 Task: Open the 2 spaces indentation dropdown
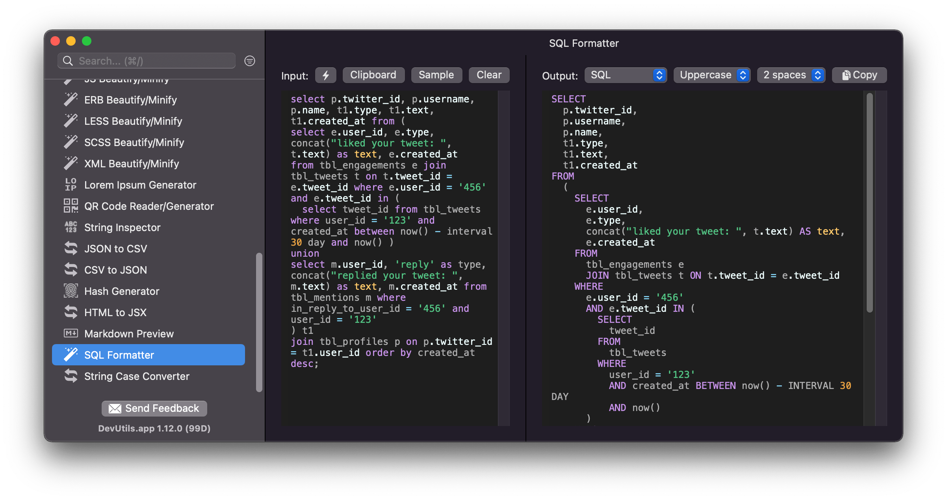coord(791,75)
